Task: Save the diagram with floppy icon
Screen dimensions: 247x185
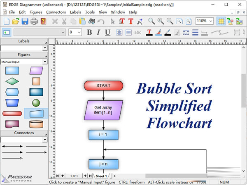Action: click(25, 21)
